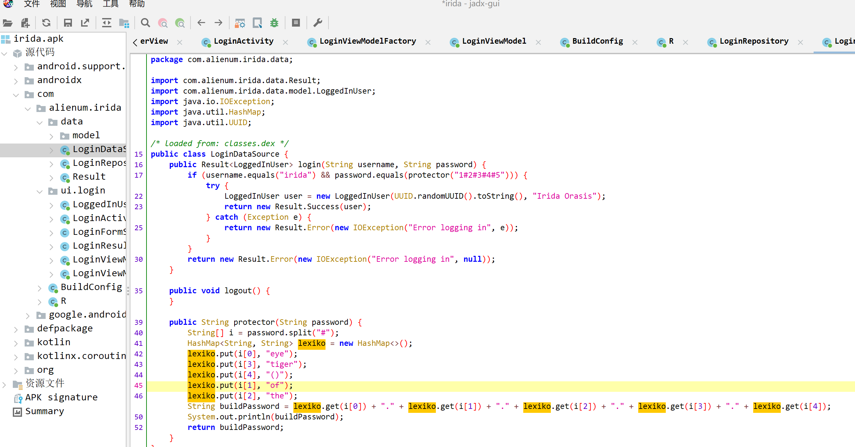Screen dimensions: 855x447
Task: Click the export project arrow icon
Action: coord(85,23)
